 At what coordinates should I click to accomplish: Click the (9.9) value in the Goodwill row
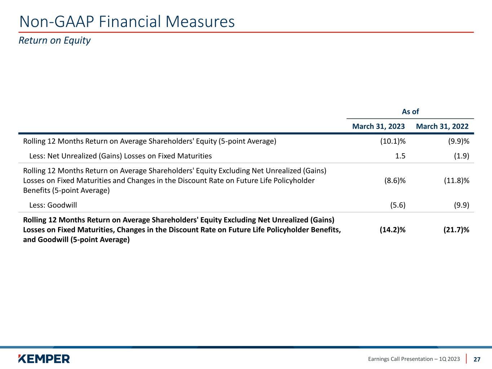coord(461,205)
